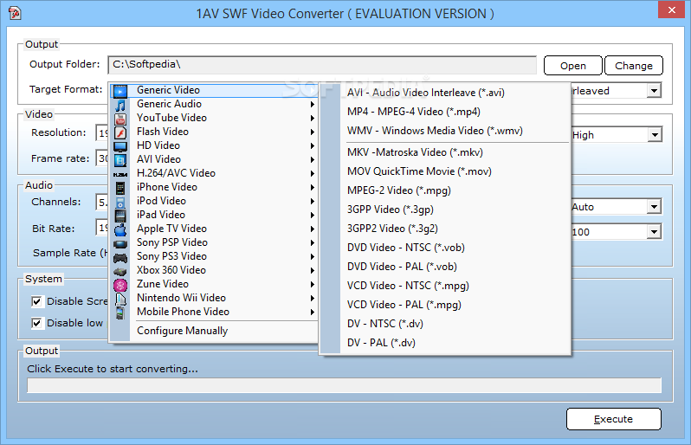The image size is (691, 445).
Task: Open the Target Format dropdown arrow
Action: [x=655, y=91]
